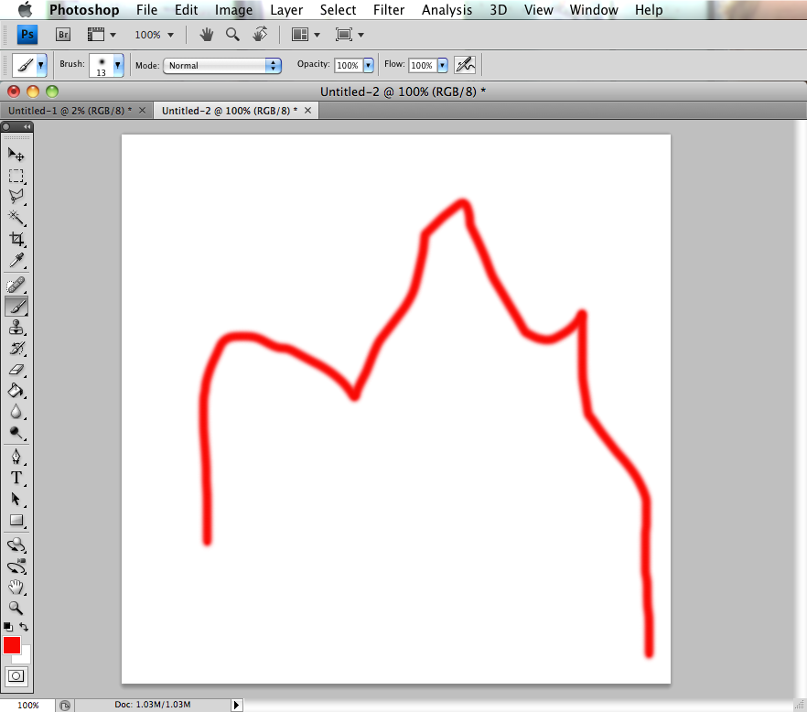This screenshot has height=712, width=807.
Task: Open the Layer menu
Action: (286, 10)
